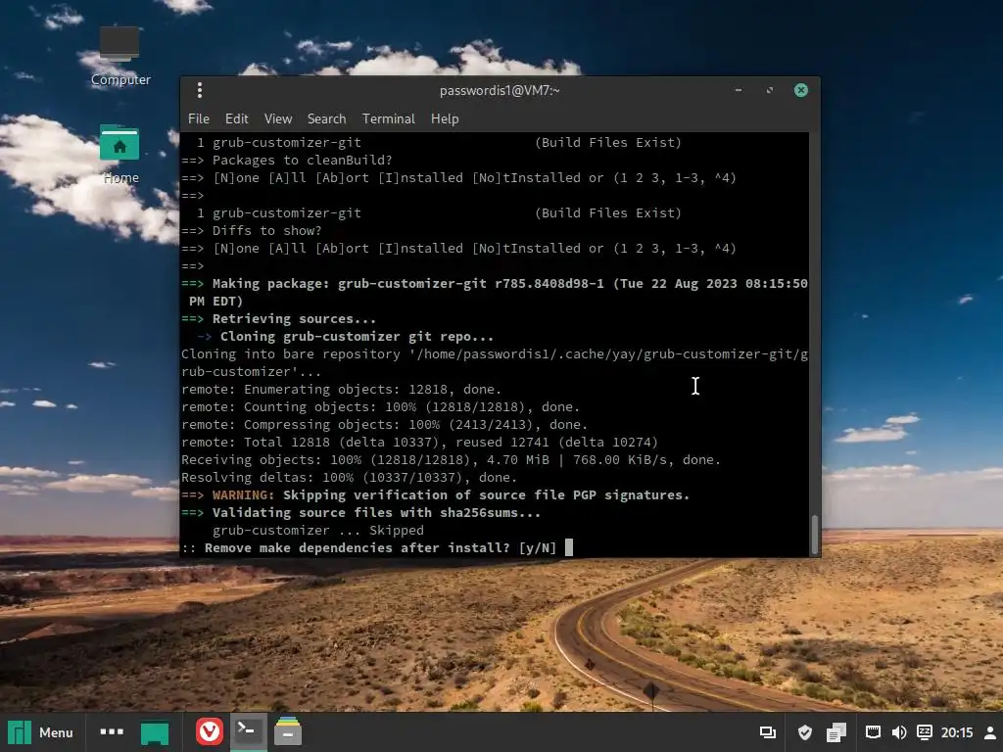This screenshot has height=752, width=1003.
Task: Click the terminal title passwordis1@VM7:~
Action: [x=500, y=90]
